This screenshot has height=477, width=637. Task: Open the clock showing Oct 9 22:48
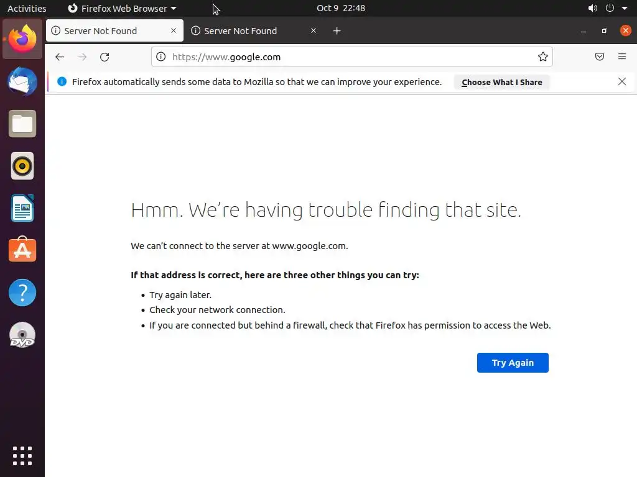(340, 8)
